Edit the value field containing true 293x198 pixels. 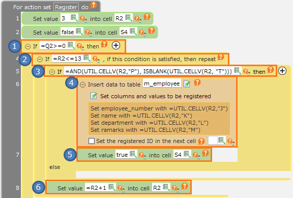pos(123,154)
